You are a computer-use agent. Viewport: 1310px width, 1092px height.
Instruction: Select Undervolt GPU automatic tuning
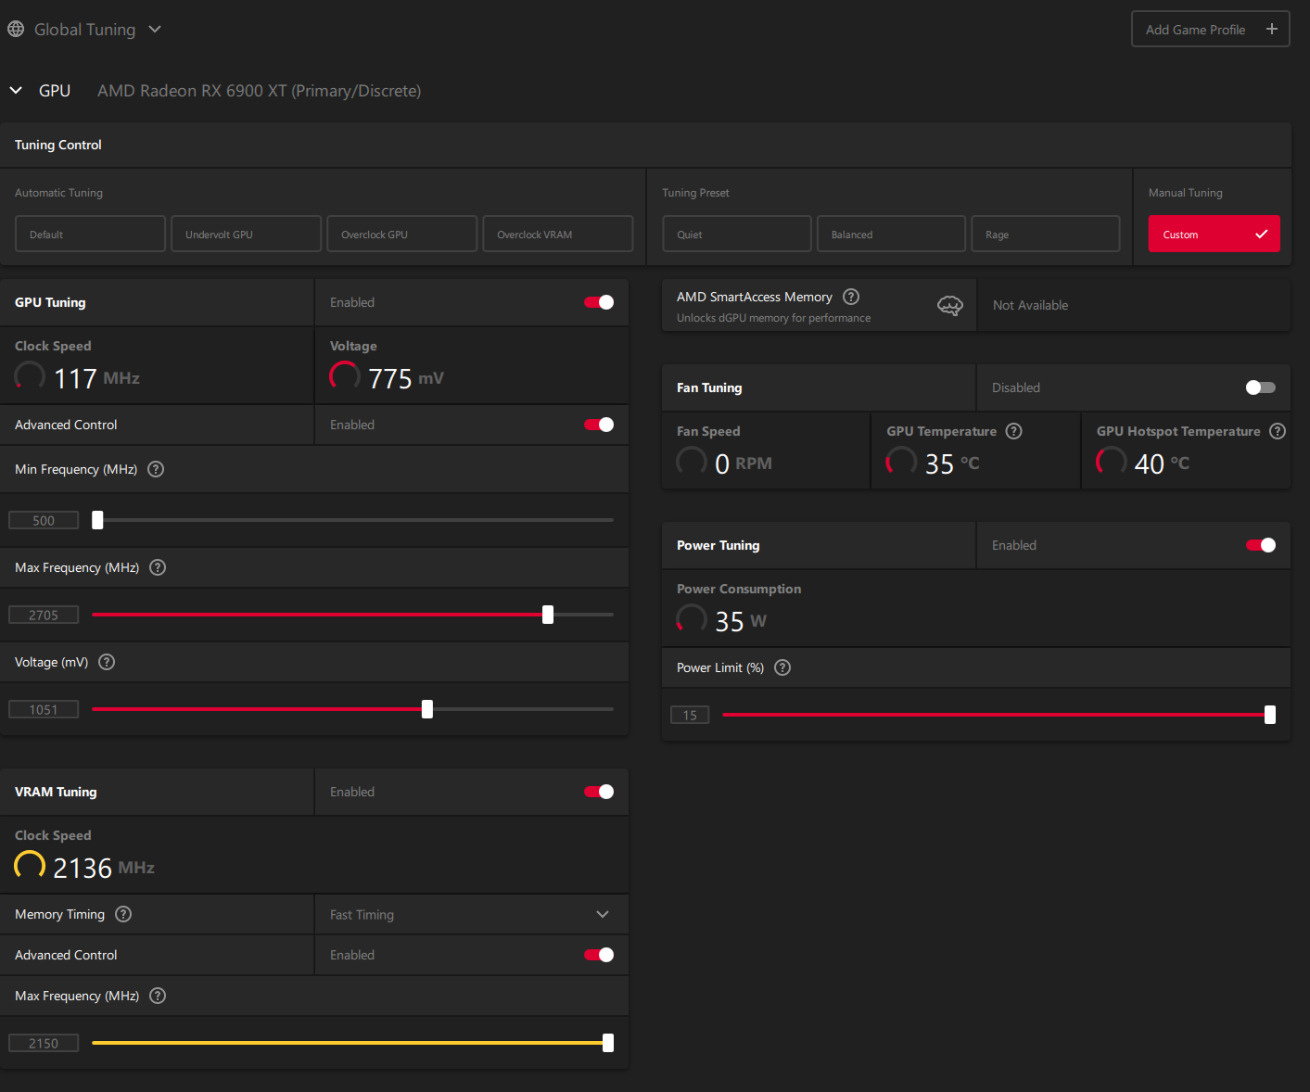click(x=246, y=235)
